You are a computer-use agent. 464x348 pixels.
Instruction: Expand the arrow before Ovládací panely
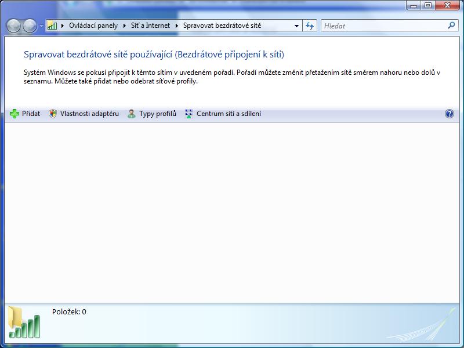coord(63,26)
